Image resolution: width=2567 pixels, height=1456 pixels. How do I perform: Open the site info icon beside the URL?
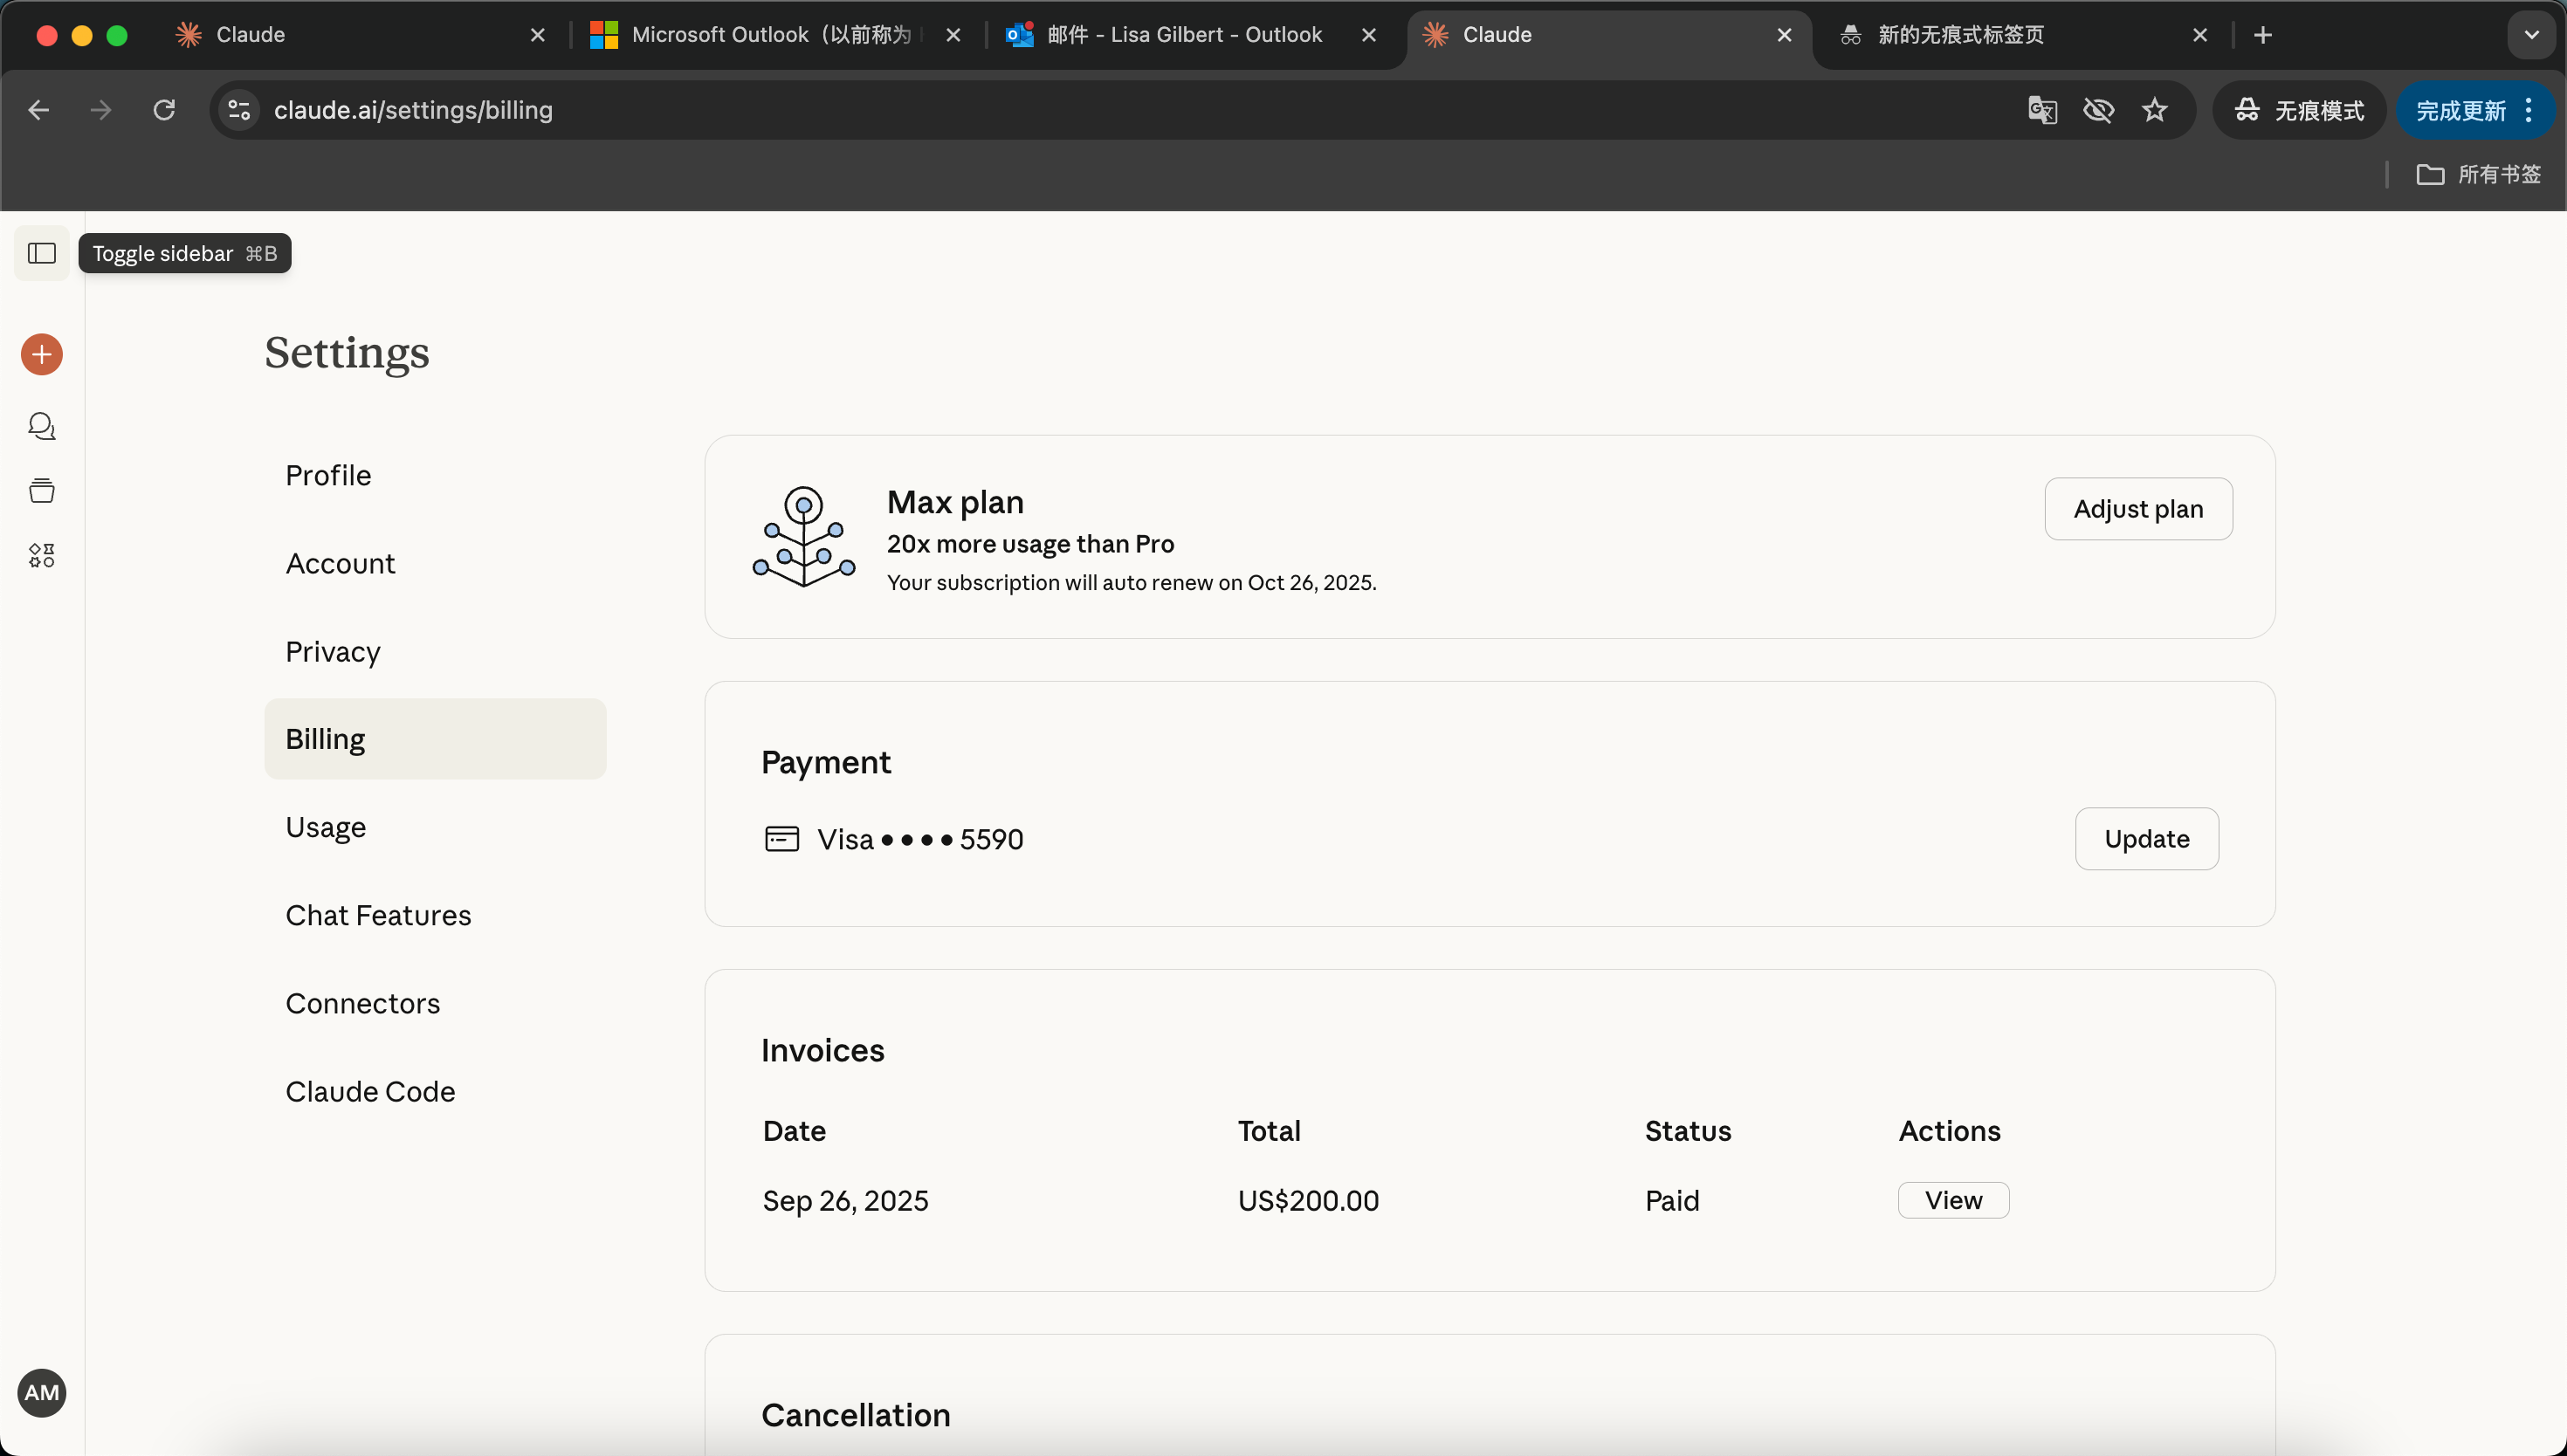click(x=239, y=110)
